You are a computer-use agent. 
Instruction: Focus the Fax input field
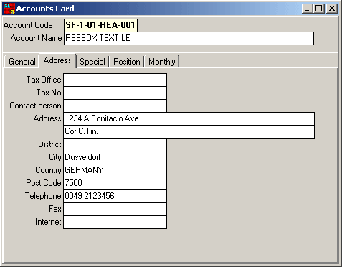coord(115,209)
